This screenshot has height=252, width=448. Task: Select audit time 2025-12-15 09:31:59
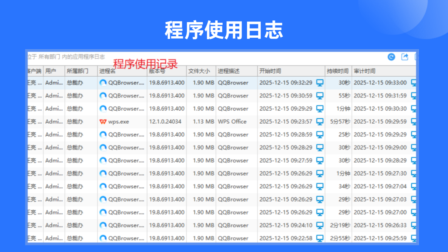380,96
